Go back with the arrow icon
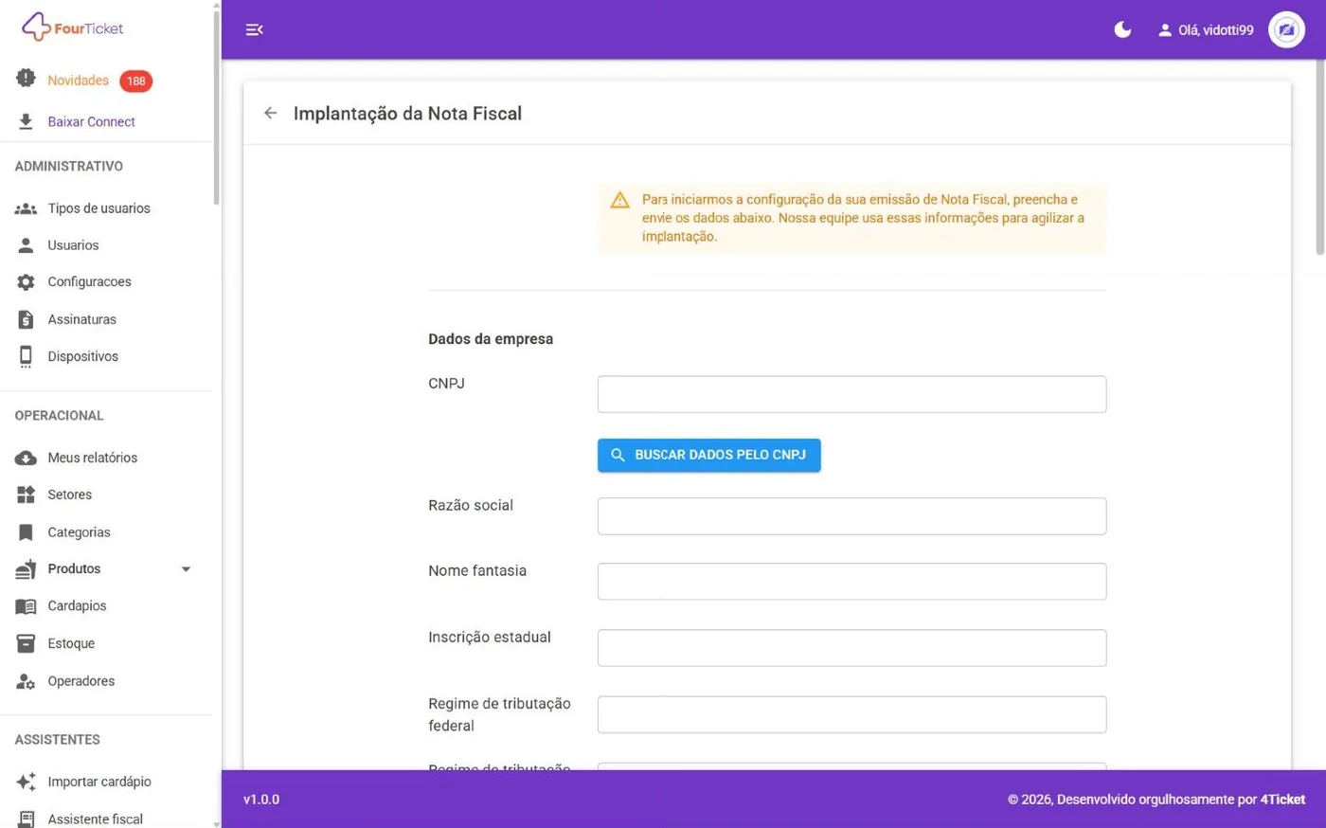 pyautogui.click(x=271, y=114)
